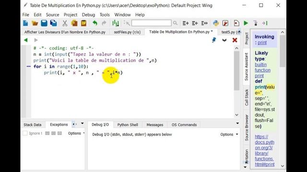Save the current file via floppy icon

[x=44, y=23]
